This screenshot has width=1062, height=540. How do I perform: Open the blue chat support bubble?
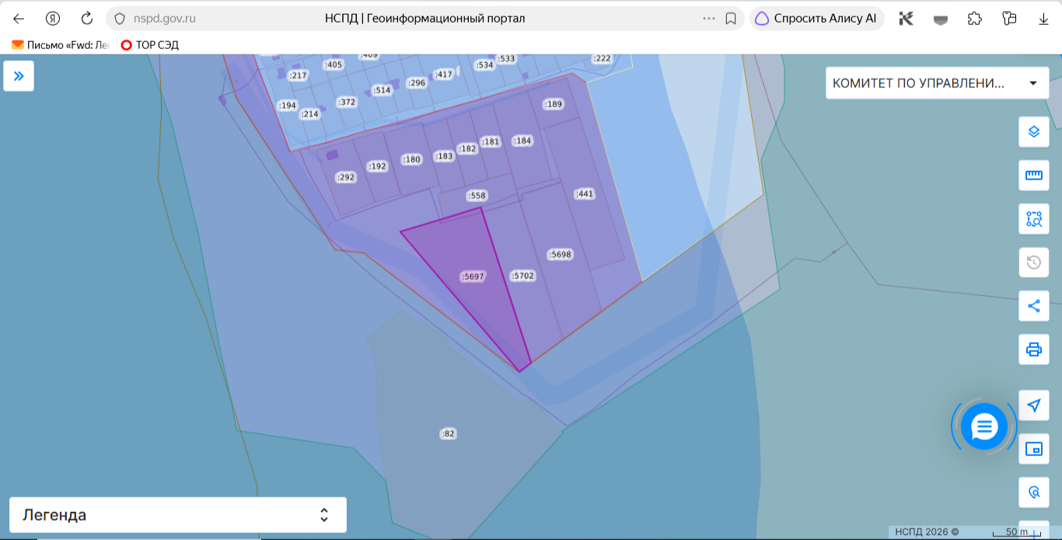pos(984,426)
